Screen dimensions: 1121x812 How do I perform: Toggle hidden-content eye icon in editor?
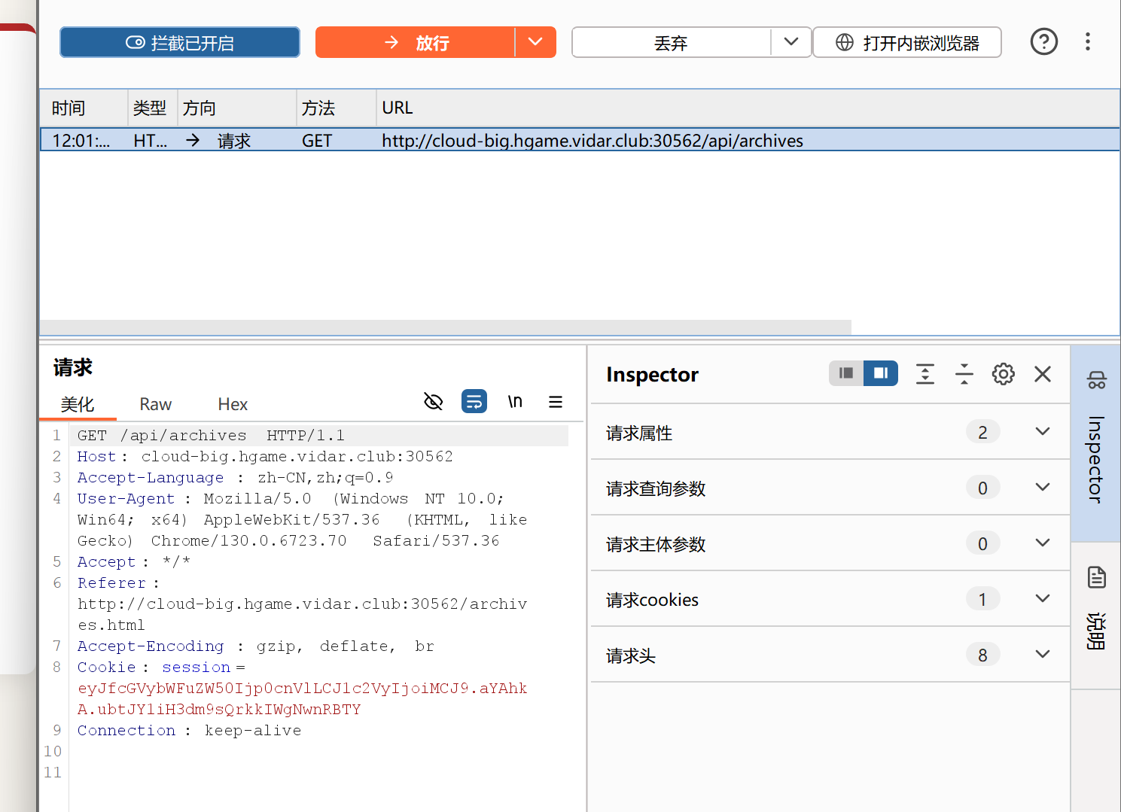(434, 402)
